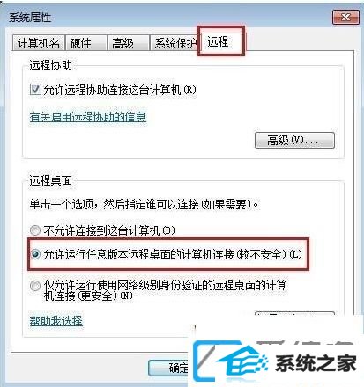Toggle 允许远程协助连接这台计算机 checkbox
364x387 pixels.
click(35, 89)
